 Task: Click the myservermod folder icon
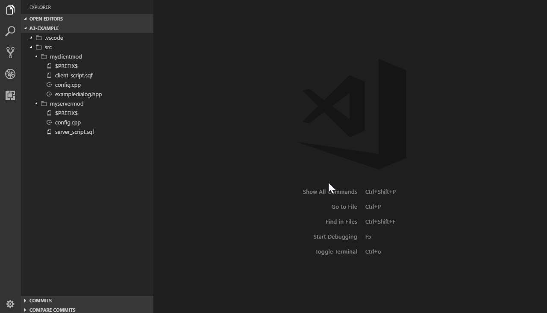coord(44,103)
